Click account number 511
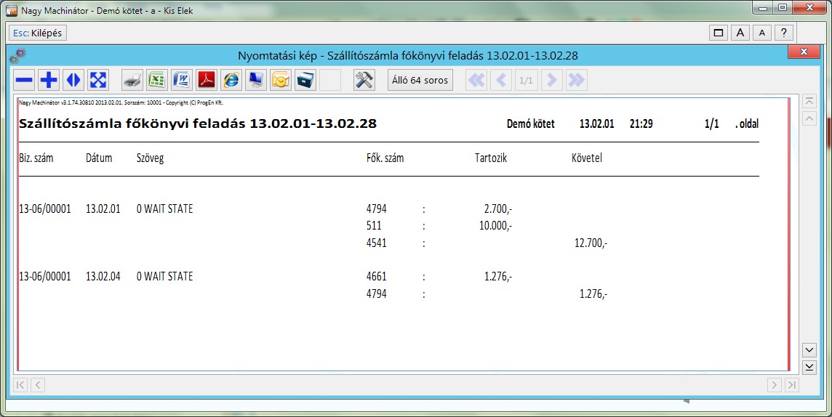 click(374, 226)
